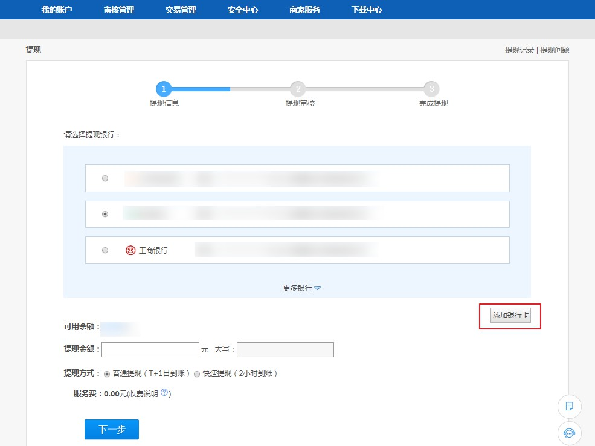Open 提现记录 link
This screenshot has height=446, width=595.
point(519,50)
